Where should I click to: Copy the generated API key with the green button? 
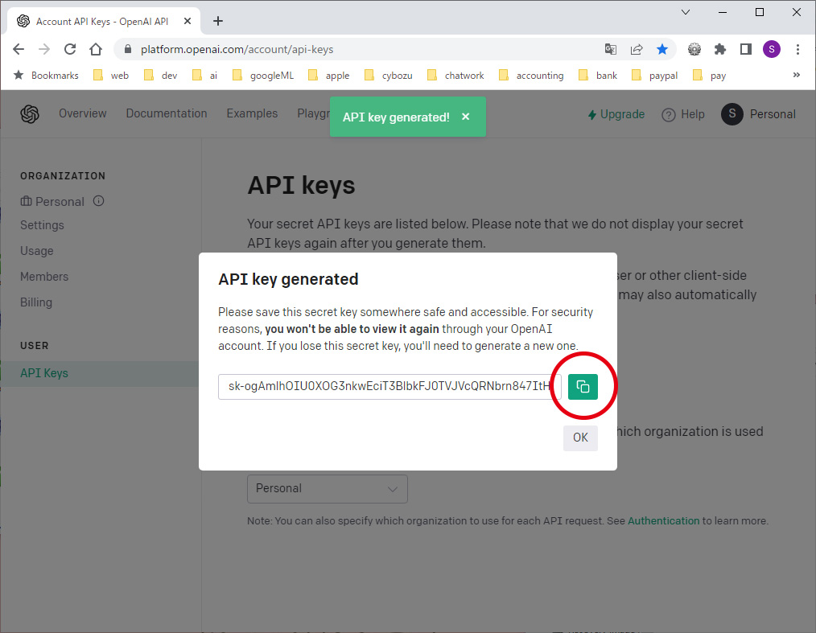tap(583, 387)
